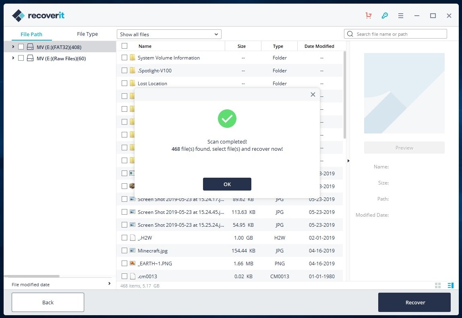Click the Recover button
Screen dimensions: 462x318
(414, 302)
